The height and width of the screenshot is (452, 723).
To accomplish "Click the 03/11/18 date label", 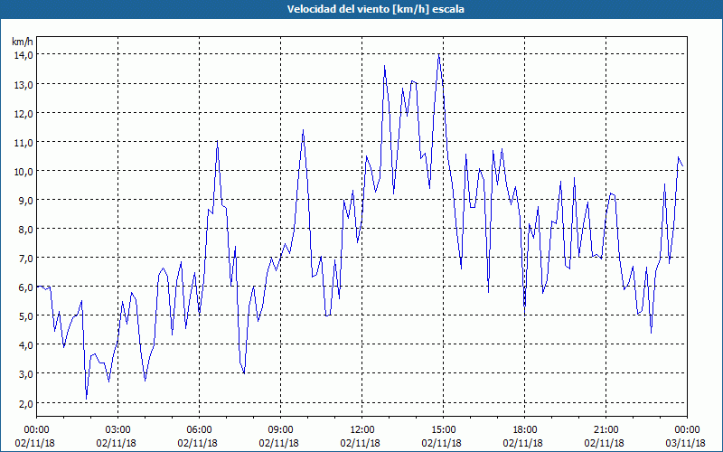I will tap(686, 443).
